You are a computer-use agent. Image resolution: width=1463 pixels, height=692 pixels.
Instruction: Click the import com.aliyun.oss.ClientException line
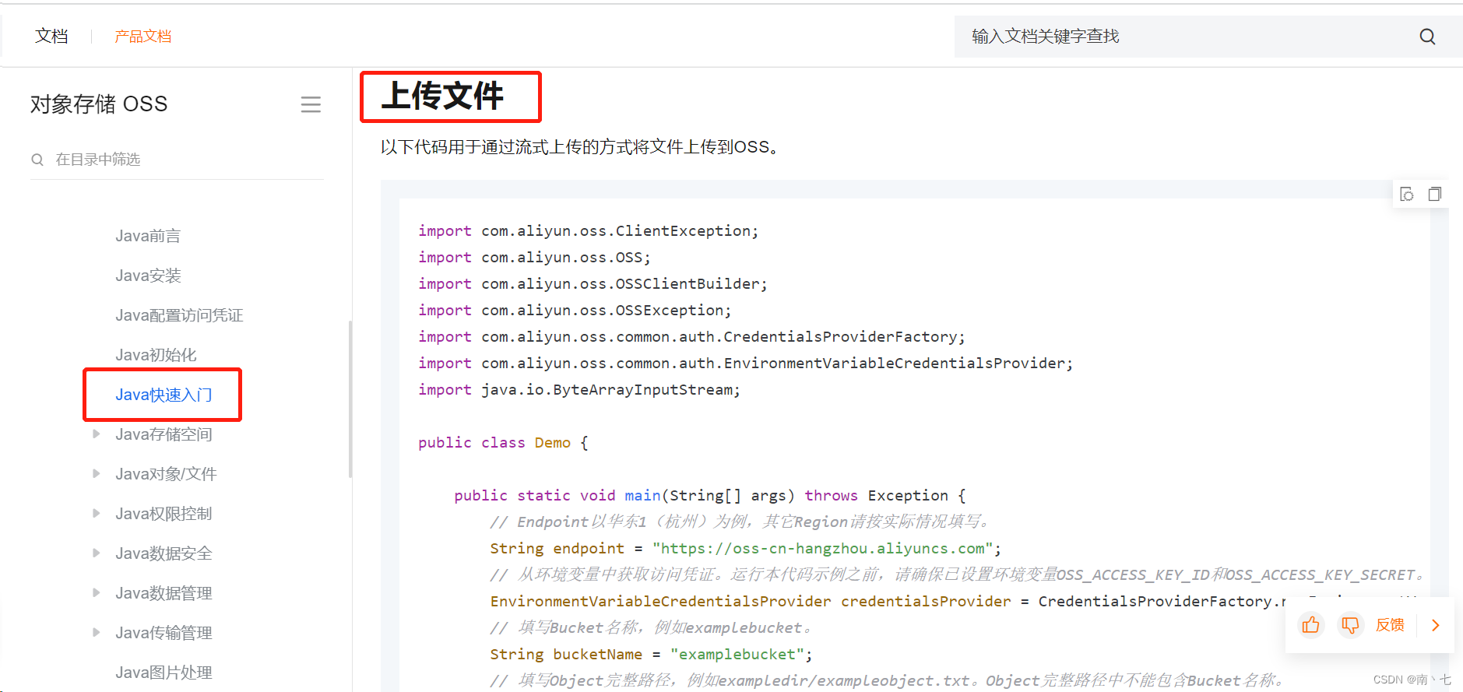point(588,231)
